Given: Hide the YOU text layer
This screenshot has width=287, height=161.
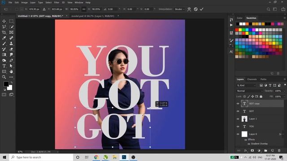Looking at the screenshot, I should [x=238, y=126].
